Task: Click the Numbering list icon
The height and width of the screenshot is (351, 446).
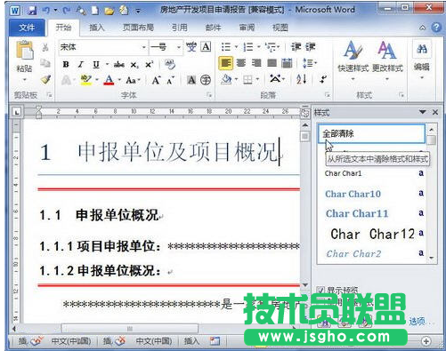Action: [x=248, y=47]
